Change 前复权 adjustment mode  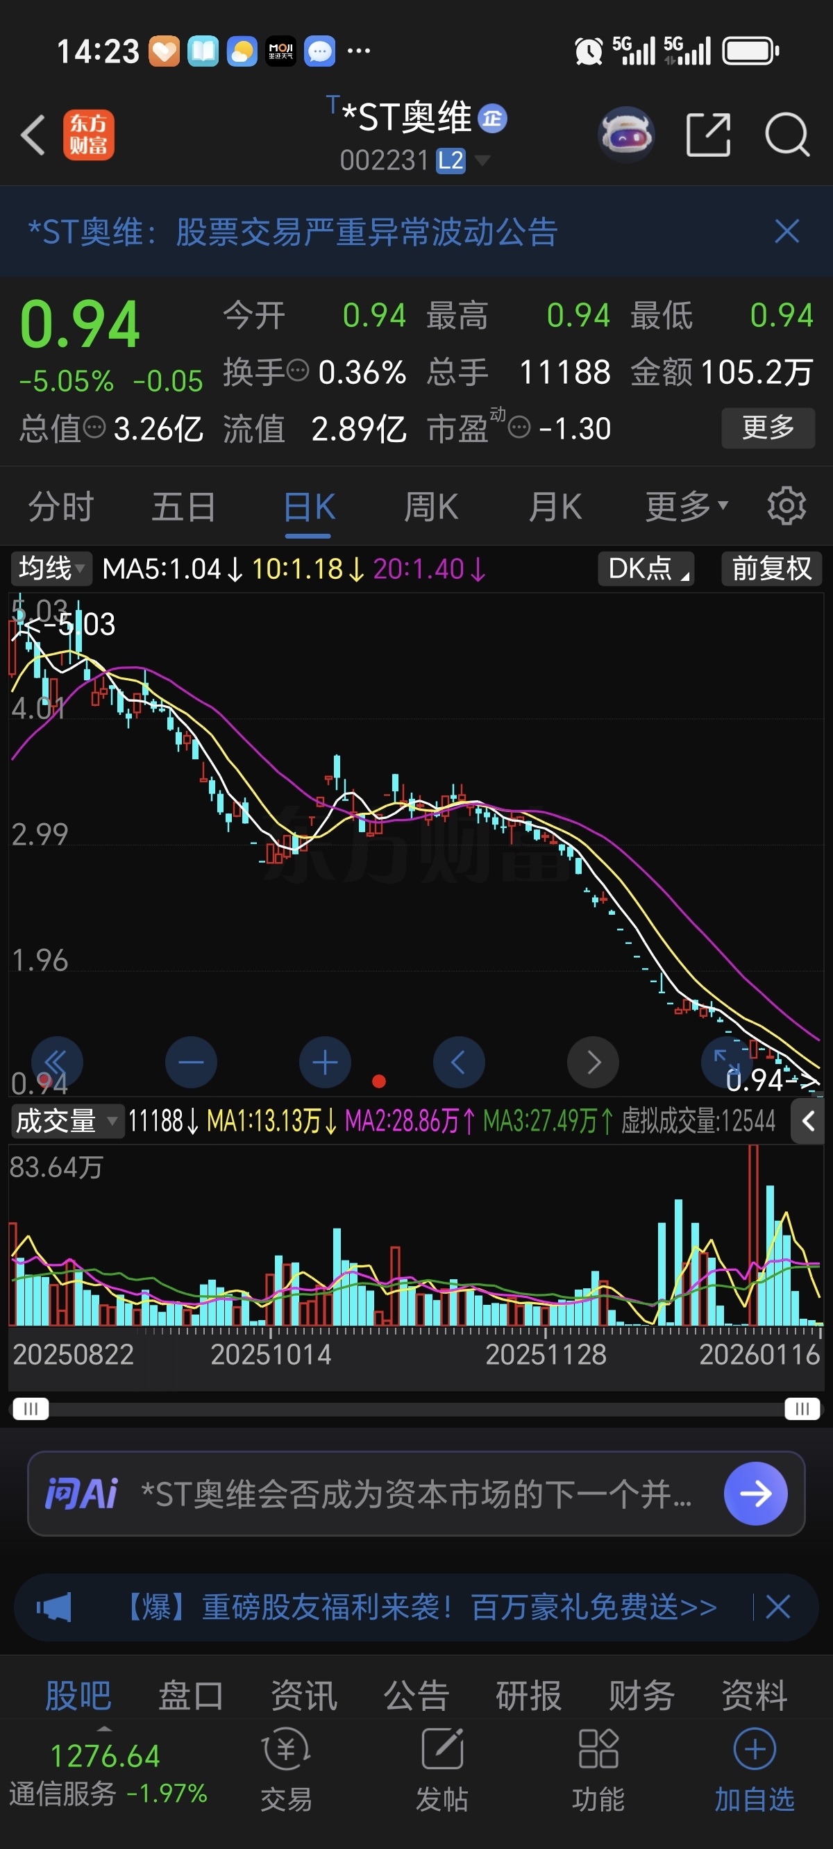pos(771,568)
